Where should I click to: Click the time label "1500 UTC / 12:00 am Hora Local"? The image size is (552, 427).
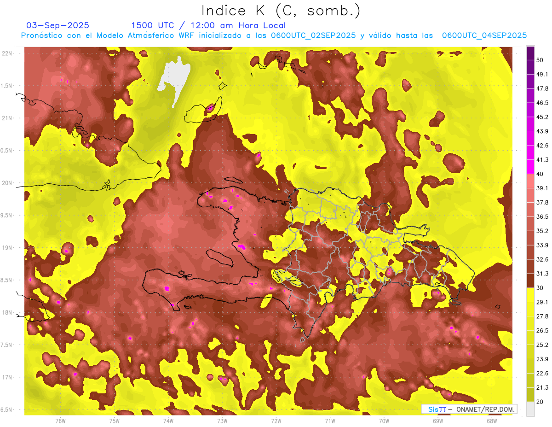[x=208, y=25]
